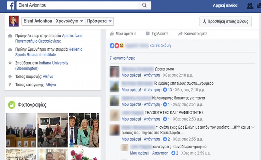
Task: Open photo of three people in teal jacket
Action: [x=84, y=130]
